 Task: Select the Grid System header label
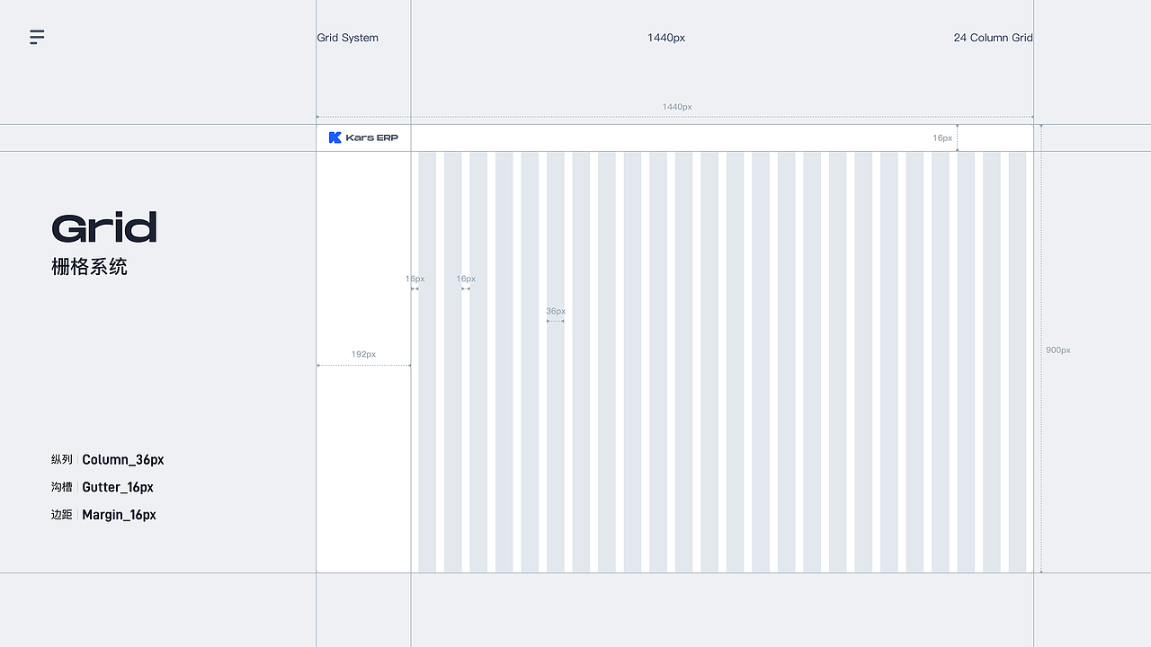point(348,38)
